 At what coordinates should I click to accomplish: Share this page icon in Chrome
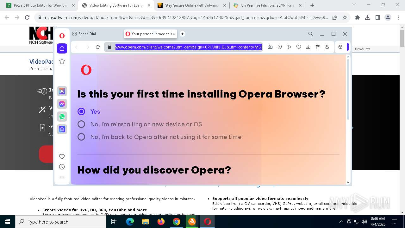(335, 18)
